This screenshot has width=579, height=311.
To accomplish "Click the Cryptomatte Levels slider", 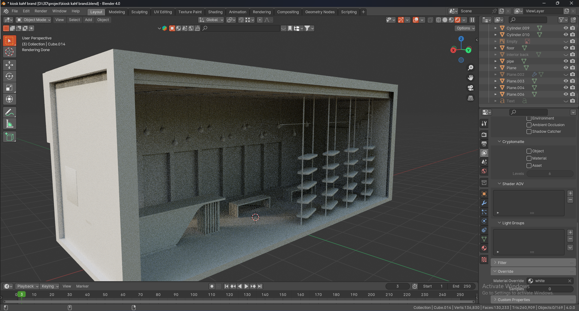I will 550,174.
